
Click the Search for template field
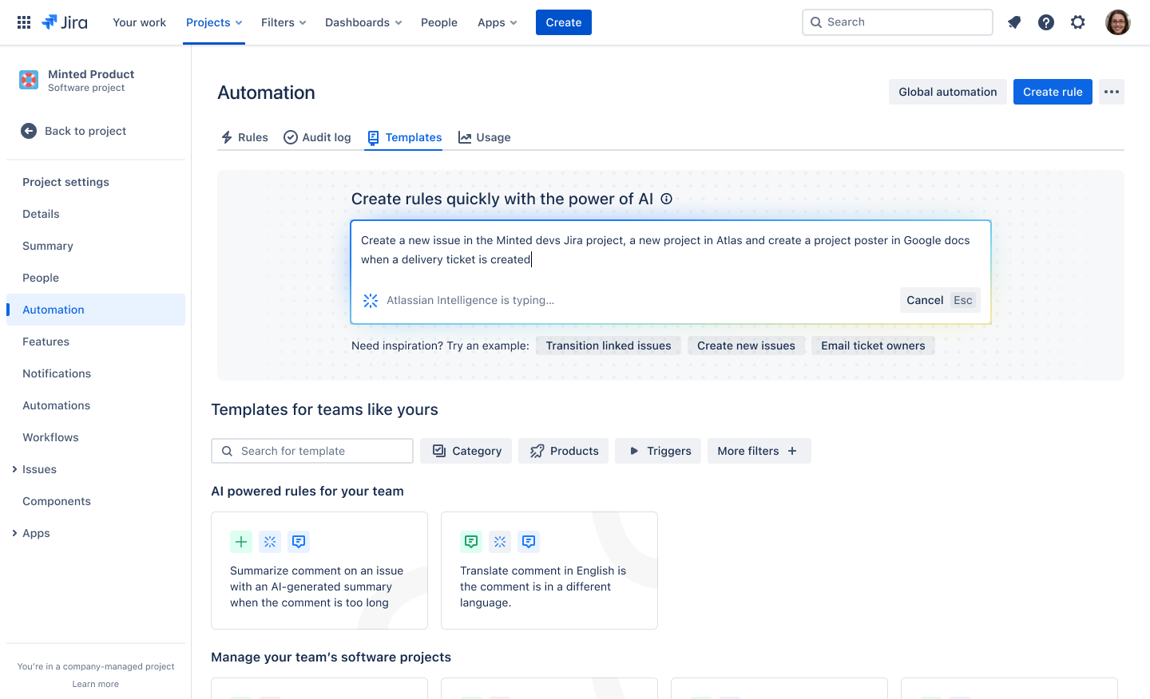tap(311, 451)
